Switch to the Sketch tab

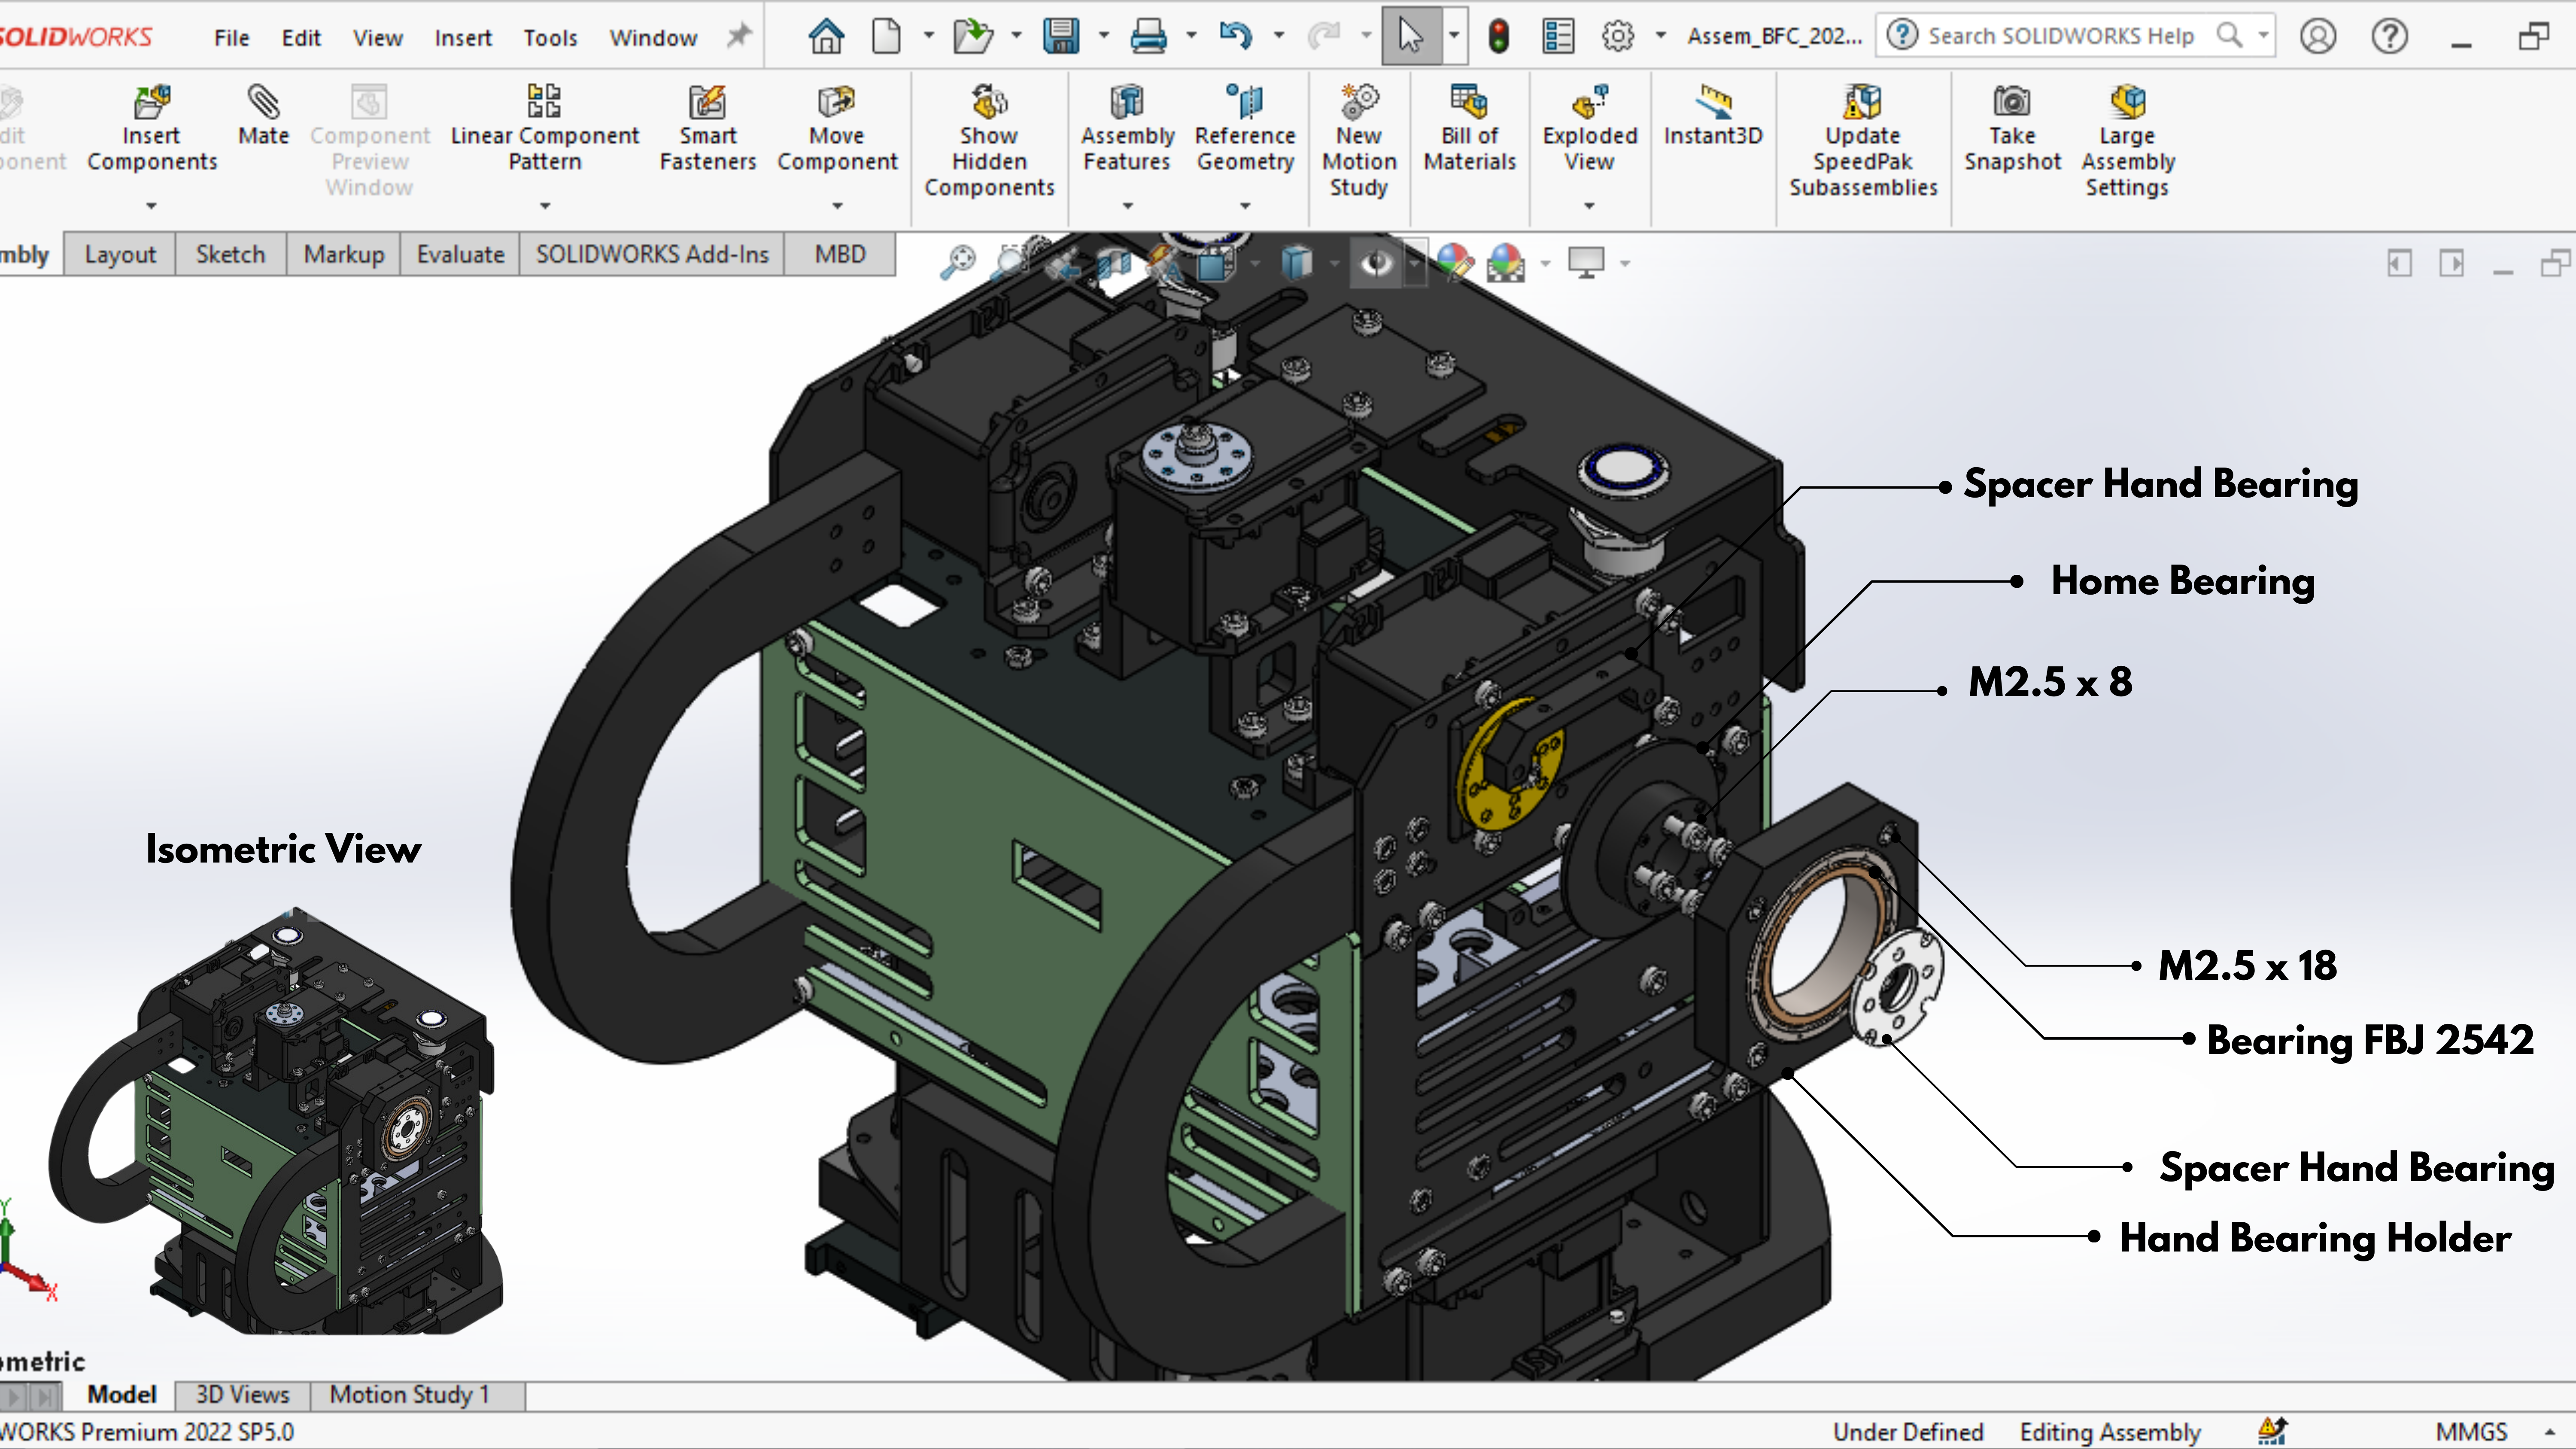point(230,255)
